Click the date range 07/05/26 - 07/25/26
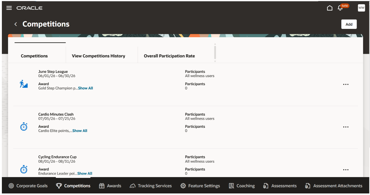The width and height of the screenshot is (370, 195). [x=57, y=119]
